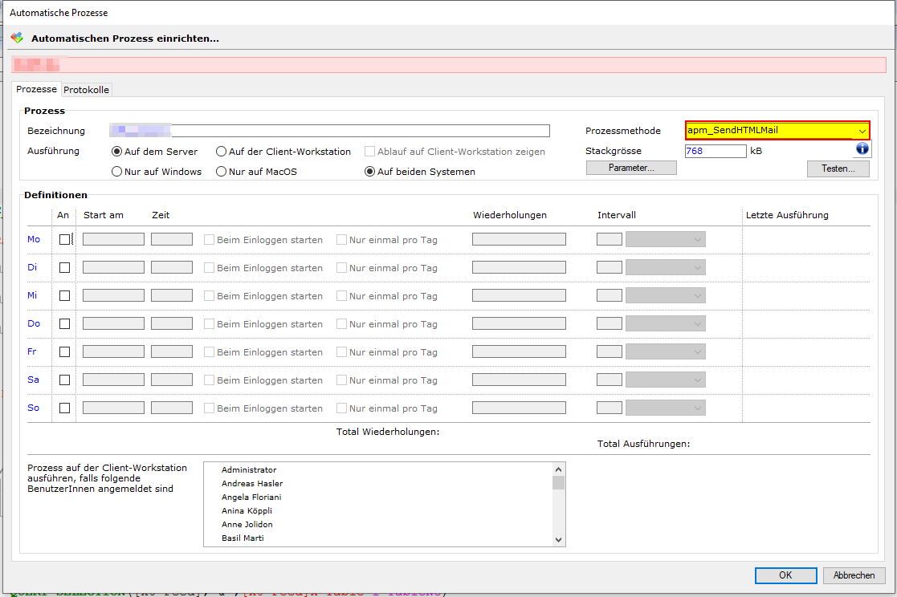The image size is (897, 597).
Task: Click the Parameter... button
Action: pyautogui.click(x=631, y=168)
